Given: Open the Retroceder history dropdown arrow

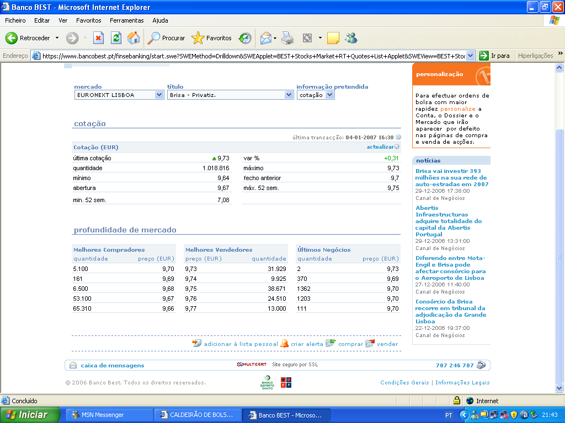Looking at the screenshot, I should tap(57, 38).
